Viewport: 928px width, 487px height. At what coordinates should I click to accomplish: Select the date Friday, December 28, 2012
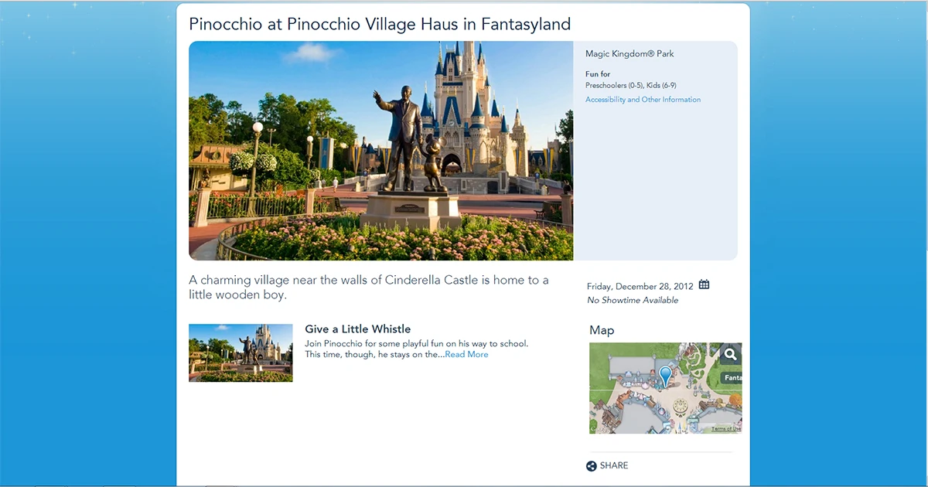[640, 286]
